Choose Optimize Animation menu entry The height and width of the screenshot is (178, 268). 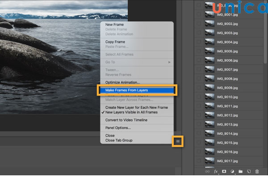pos(123,82)
